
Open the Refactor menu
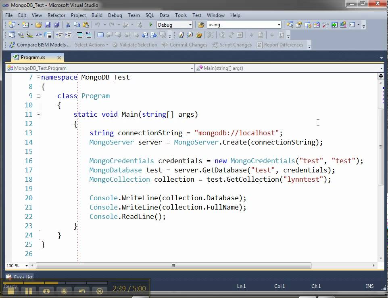tap(56, 15)
